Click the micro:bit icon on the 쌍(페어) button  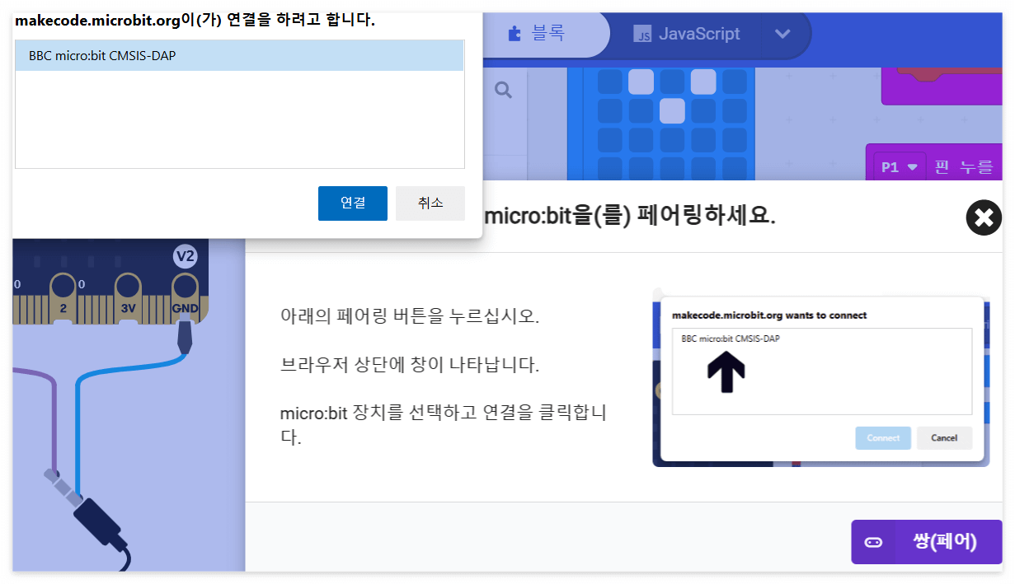pyautogui.click(x=873, y=542)
